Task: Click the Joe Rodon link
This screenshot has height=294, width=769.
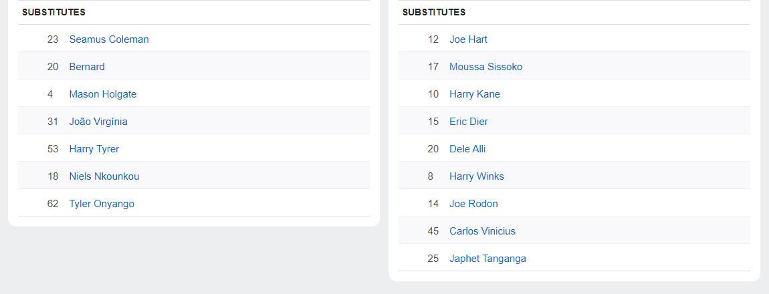Action: 473,204
